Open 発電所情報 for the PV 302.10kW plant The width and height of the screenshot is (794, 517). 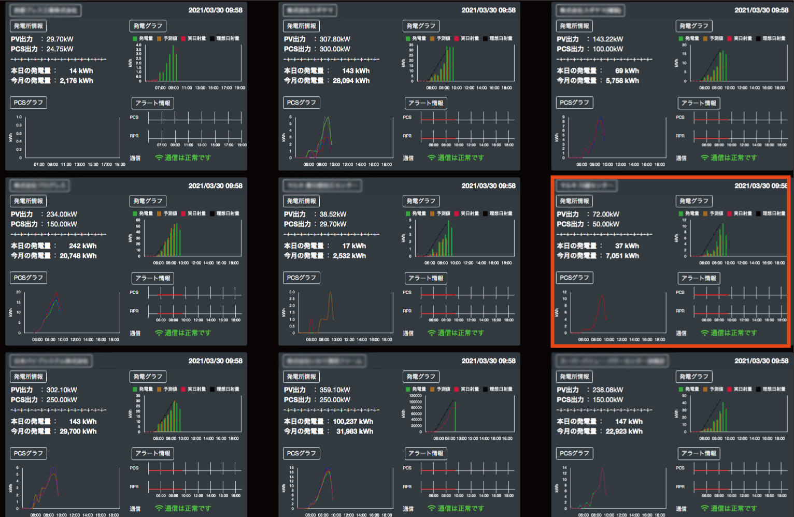[x=29, y=377]
